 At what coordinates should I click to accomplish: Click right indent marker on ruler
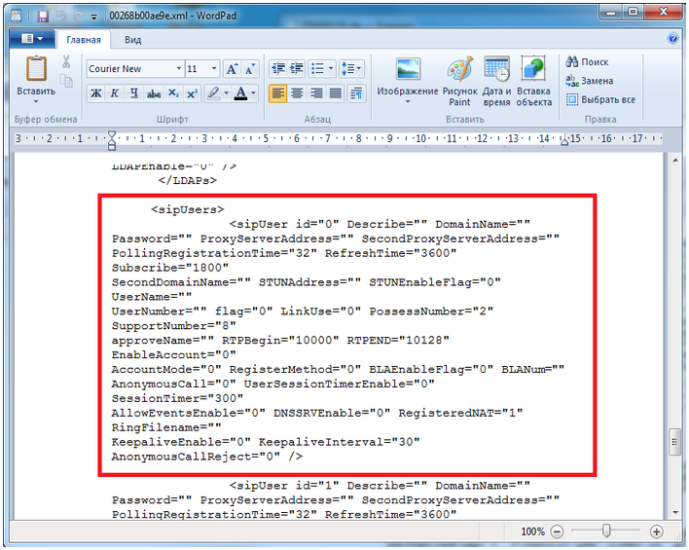[564, 141]
